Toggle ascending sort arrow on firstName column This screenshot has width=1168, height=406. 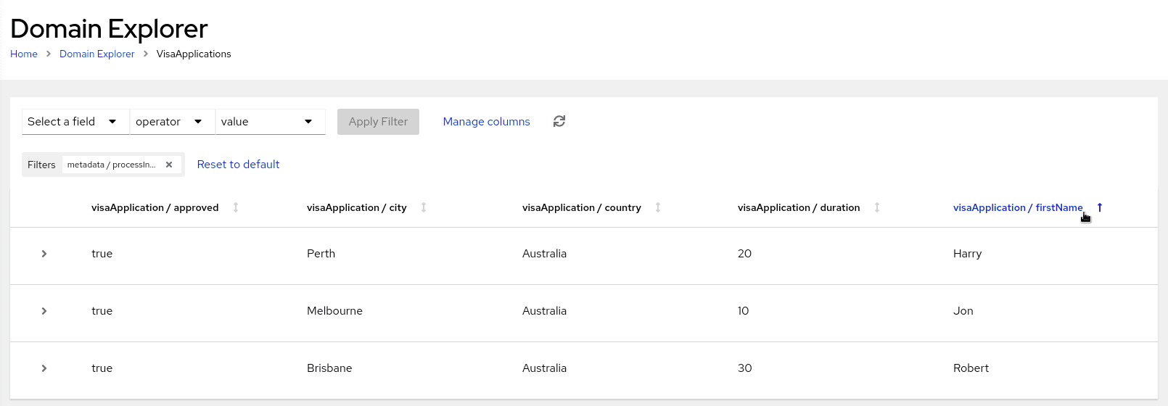tap(1100, 207)
